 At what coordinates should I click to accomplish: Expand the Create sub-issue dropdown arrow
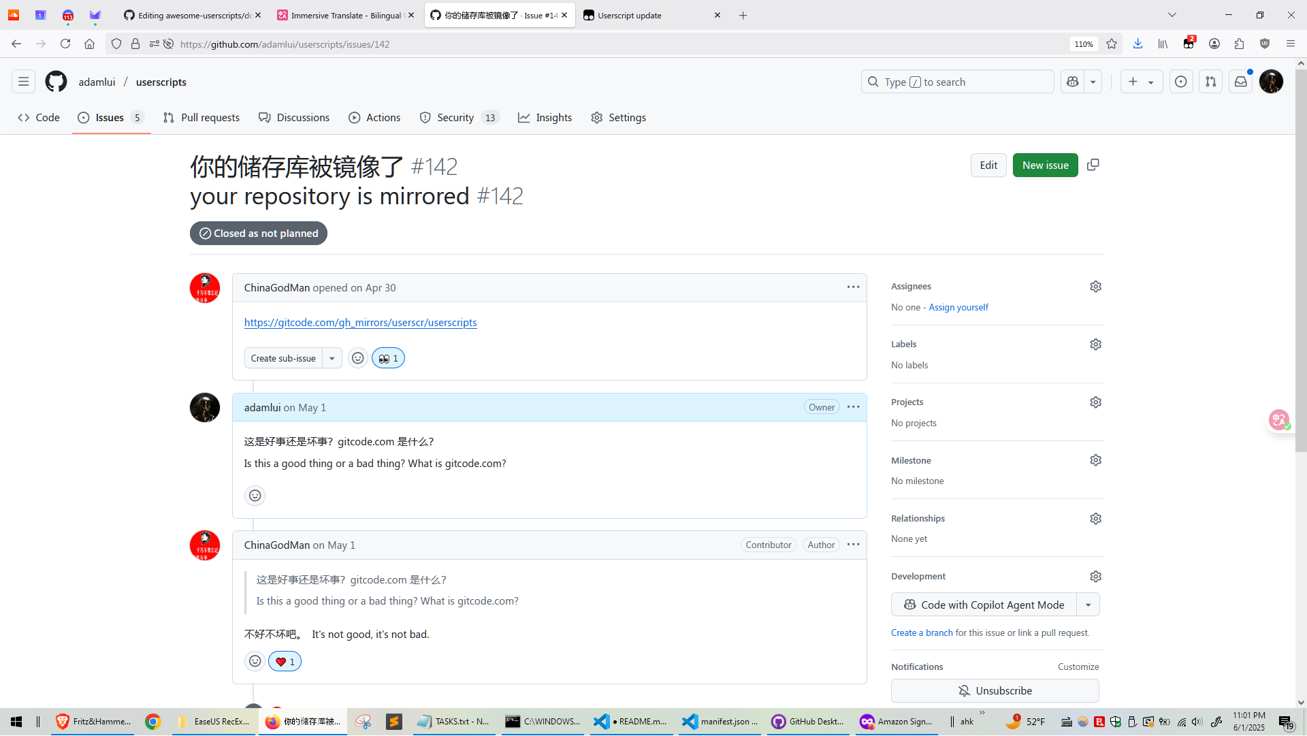tap(332, 358)
